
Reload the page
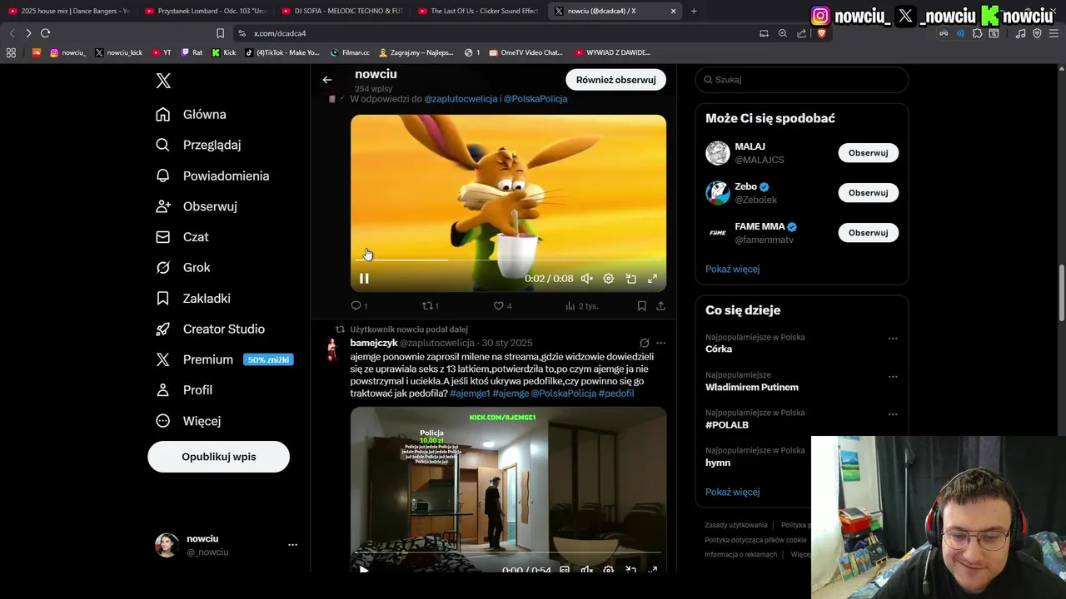[45, 33]
